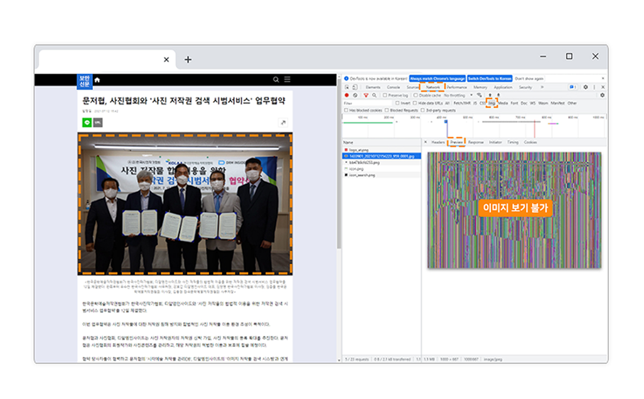The width and height of the screenshot is (644, 399).
Task: Open the Response tab of the request
Action: pyautogui.click(x=476, y=142)
